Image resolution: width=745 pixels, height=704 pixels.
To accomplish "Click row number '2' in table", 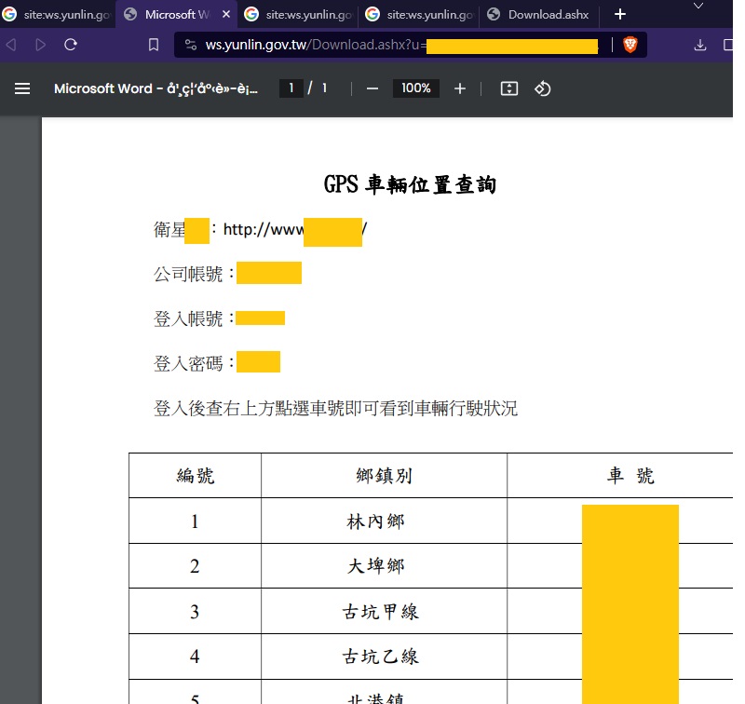I will pos(195,566).
